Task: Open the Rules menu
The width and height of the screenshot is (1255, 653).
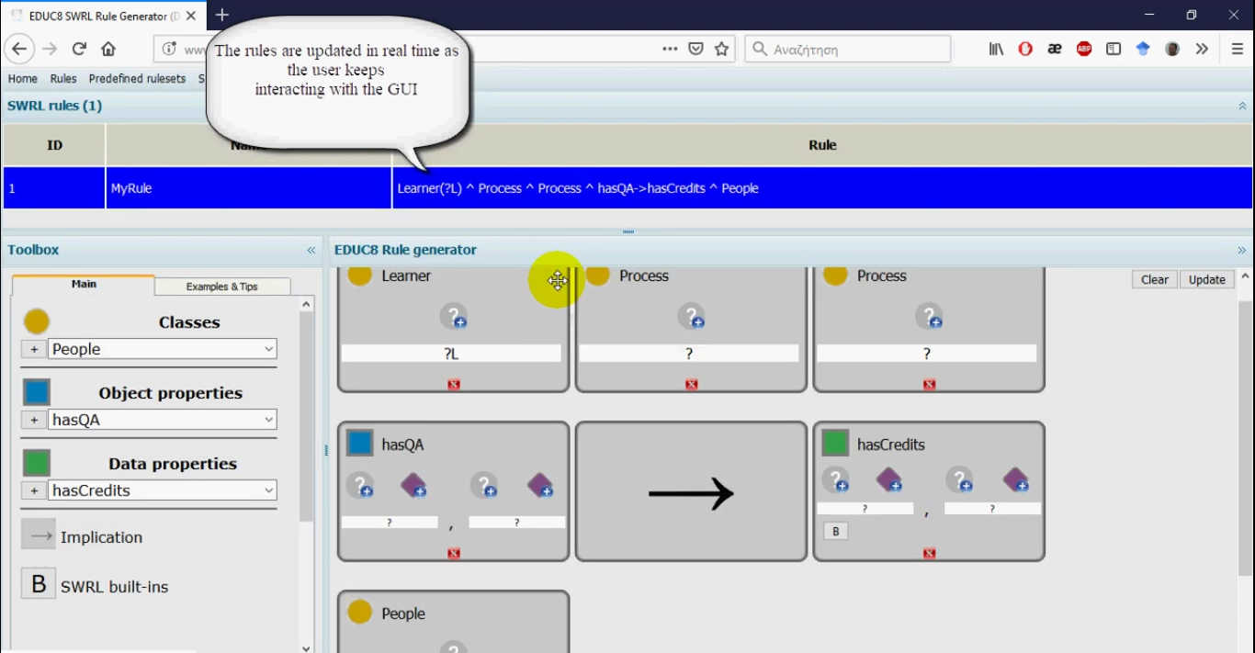Action: 63,79
